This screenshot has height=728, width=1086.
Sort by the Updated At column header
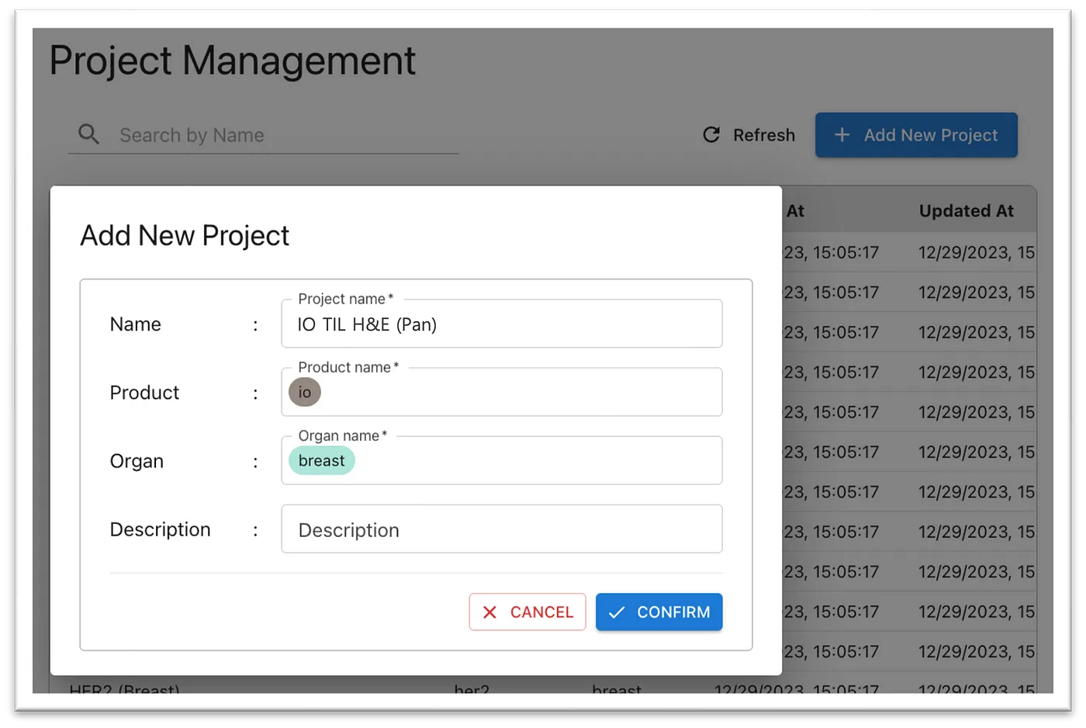(x=966, y=211)
